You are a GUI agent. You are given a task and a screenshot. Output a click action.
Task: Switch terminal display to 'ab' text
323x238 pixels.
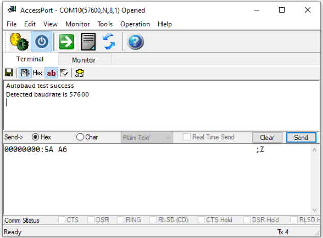(x=51, y=73)
